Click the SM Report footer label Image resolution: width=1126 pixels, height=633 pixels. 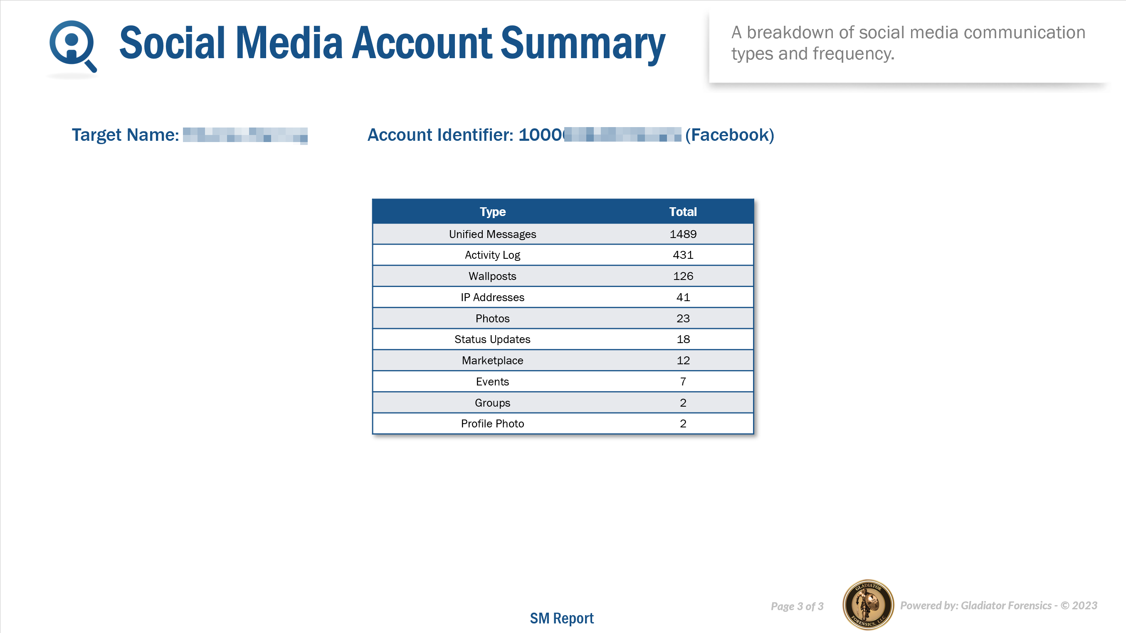562,618
